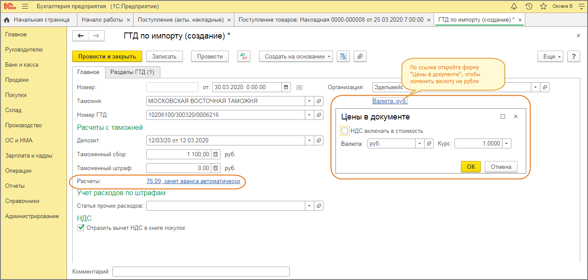Maximize the Цены в документе dialog
The image size is (588, 280).
[503, 116]
